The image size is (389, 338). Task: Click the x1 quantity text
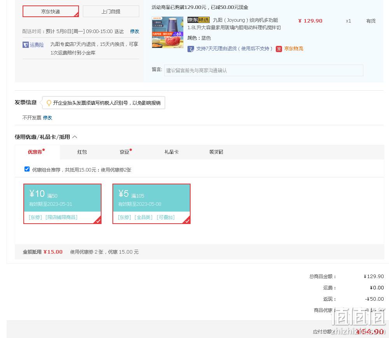pyautogui.click(x=348, y=21)
